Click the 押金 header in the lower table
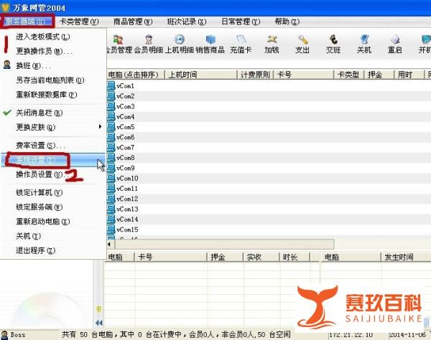The width and height of the screenshot is (431, 340). [225, 257]
